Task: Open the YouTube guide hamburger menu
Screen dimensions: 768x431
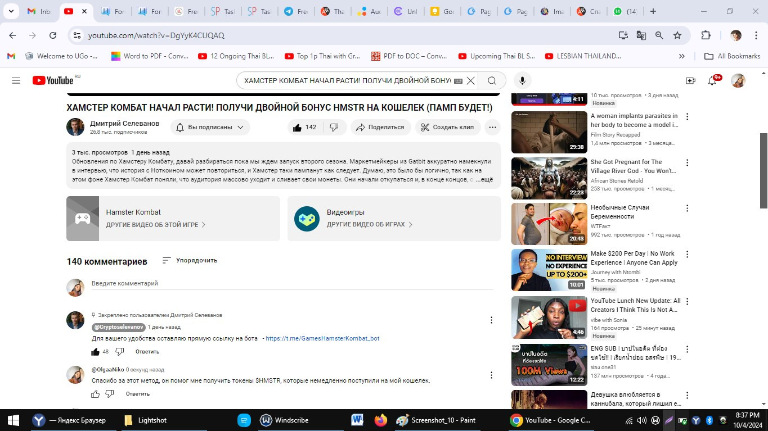Action: (x=16, y=80)
